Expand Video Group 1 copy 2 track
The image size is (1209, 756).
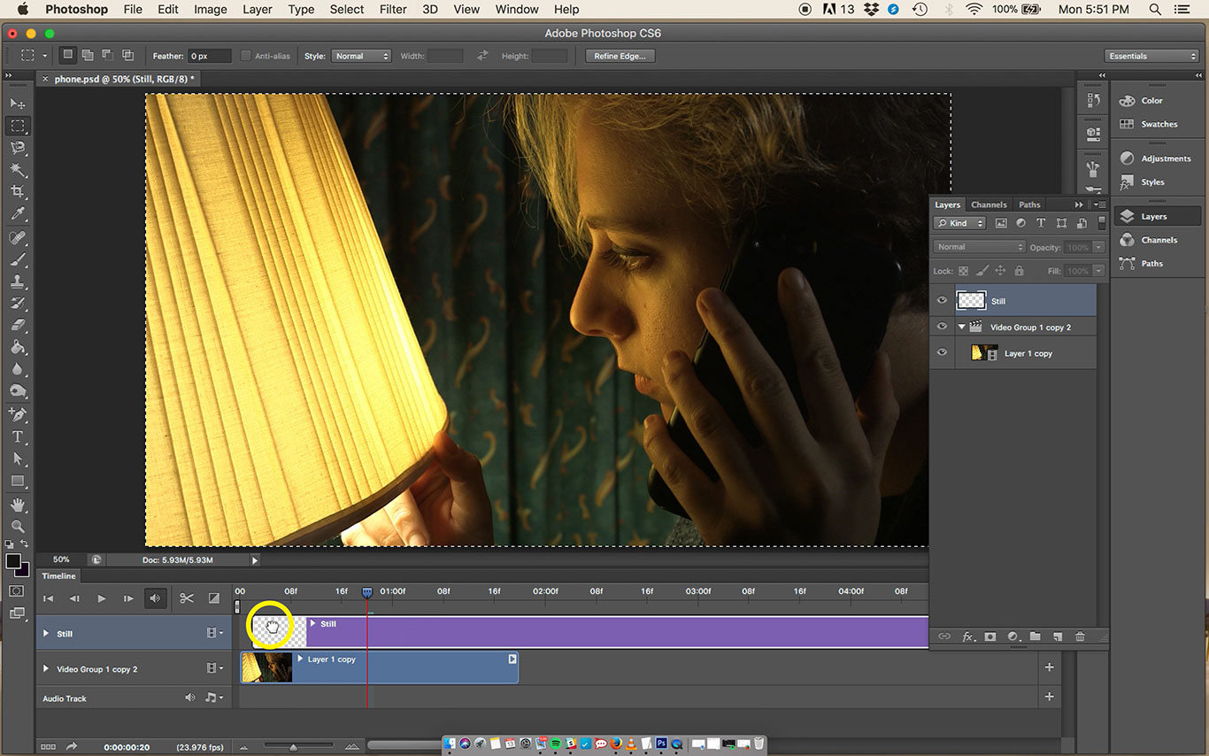coord(46,669)
